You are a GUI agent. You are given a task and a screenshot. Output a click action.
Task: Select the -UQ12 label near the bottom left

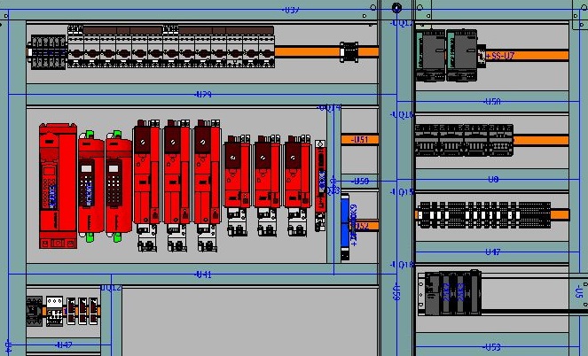(111, 288)
